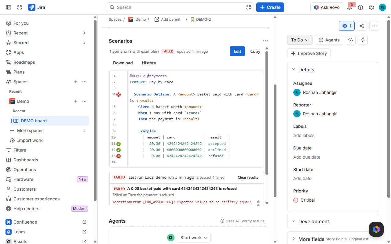Click the agent avatar beside Start work

click(x=171, y=238)
